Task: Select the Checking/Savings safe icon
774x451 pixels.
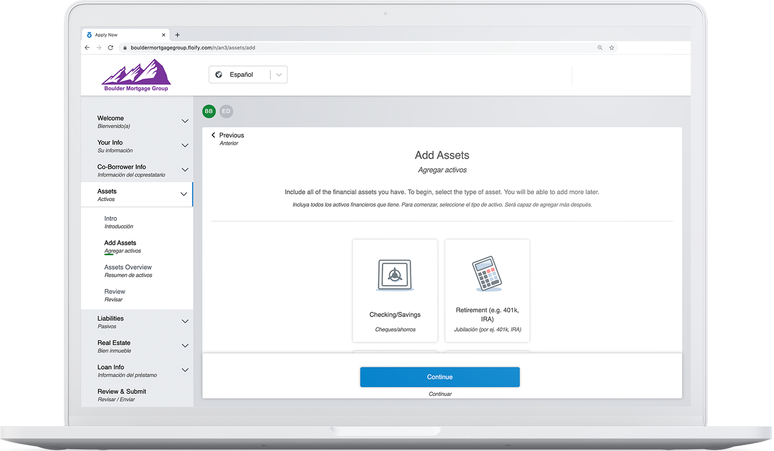Action: (x=395, y=274)
